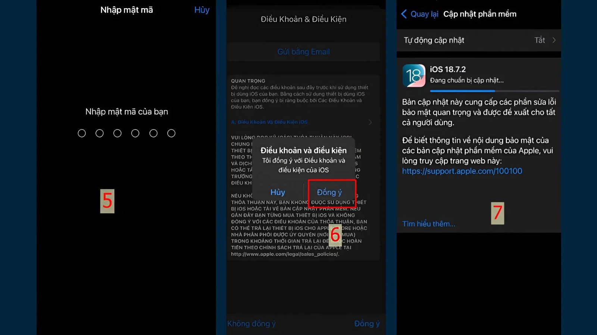This screenshot has width=597, height=335.
Task: Open the 'Tìm hiểu thêm...' link
Action: pyautogui.click(x=429, y=224)
